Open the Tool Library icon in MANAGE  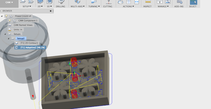click(x=159, y=2)
